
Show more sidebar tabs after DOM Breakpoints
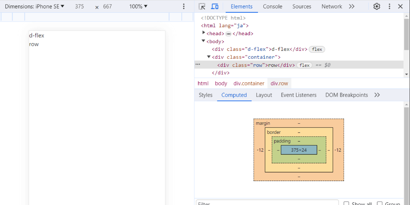[x=377, y=95]
